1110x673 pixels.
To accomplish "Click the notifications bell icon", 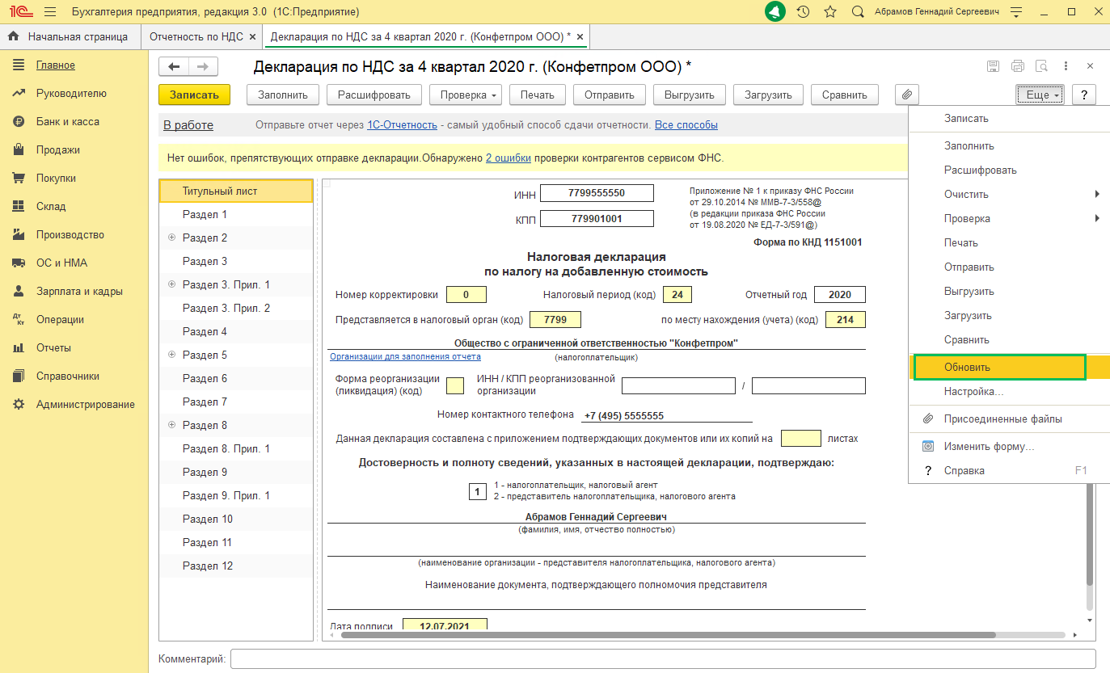I will click(775, 12).
